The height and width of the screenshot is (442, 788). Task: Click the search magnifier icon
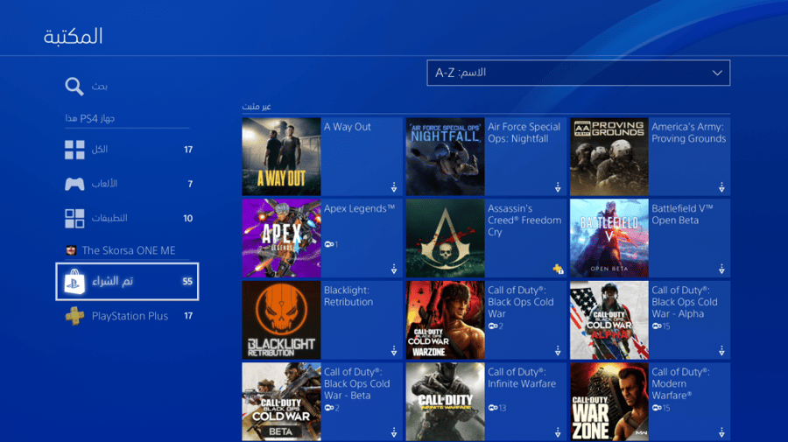tap(74, 86)
